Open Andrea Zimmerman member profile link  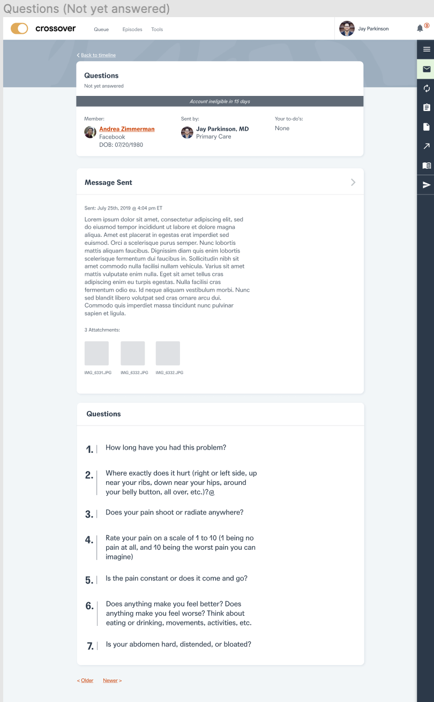[127, 129]
